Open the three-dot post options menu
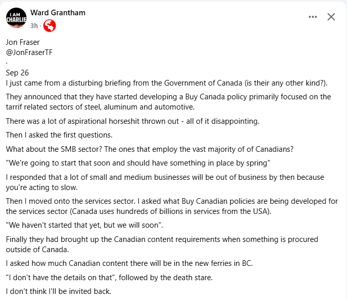The image size is (347, 299). pyautogui.click(x=313, y=17)
